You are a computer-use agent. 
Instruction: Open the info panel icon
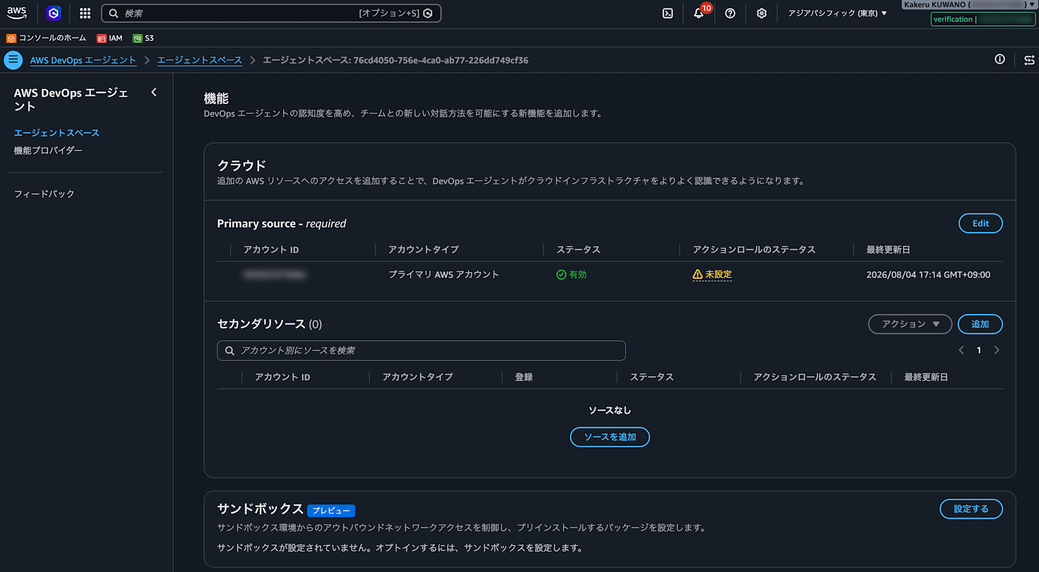click(1000, 59)
